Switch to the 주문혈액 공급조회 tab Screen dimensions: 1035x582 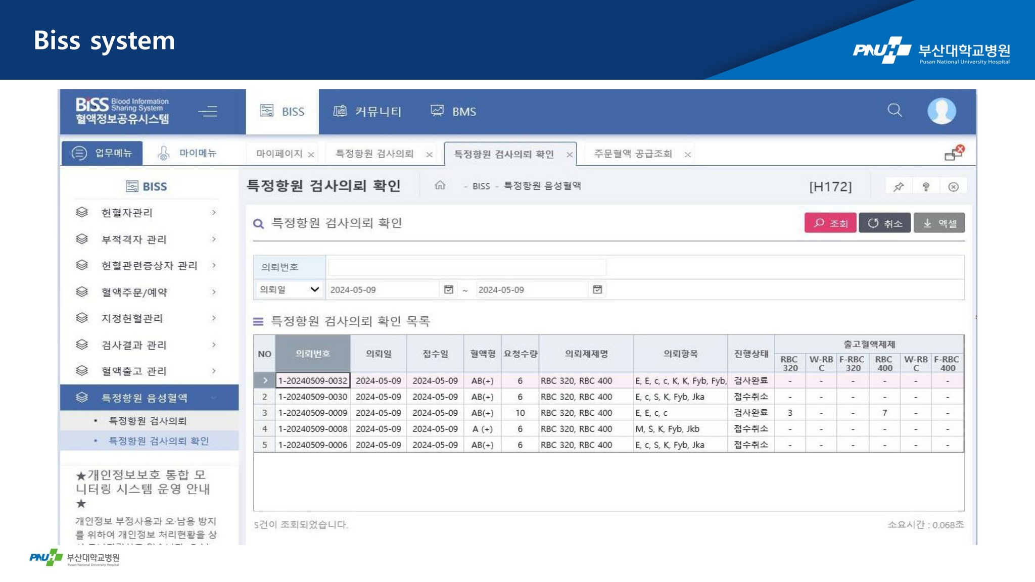point(633,154)
